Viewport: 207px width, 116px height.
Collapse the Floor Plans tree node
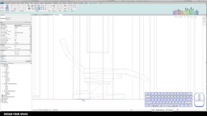pyautogui.click(x=2, y=66)
